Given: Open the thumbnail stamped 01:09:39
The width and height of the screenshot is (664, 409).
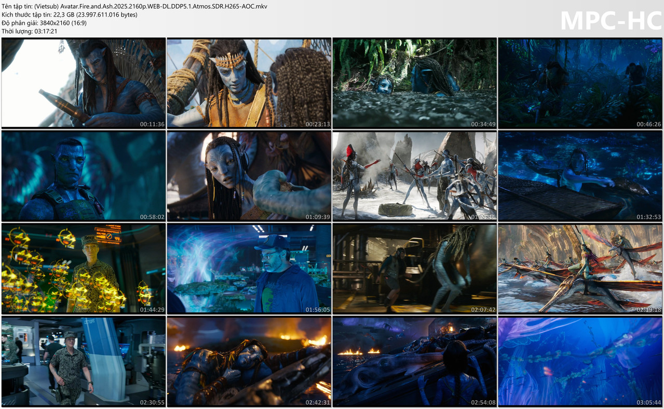Looking at the screenshot, I should pos(249,176).
